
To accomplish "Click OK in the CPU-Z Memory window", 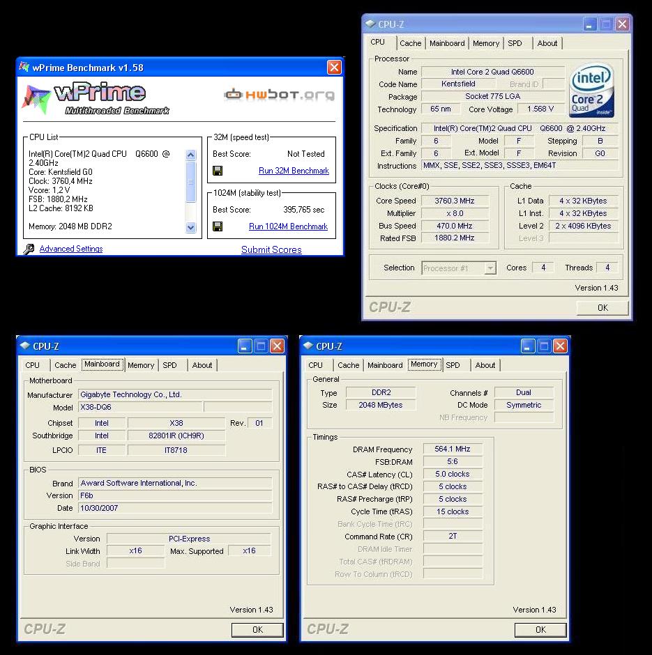I will click(540, 629).
